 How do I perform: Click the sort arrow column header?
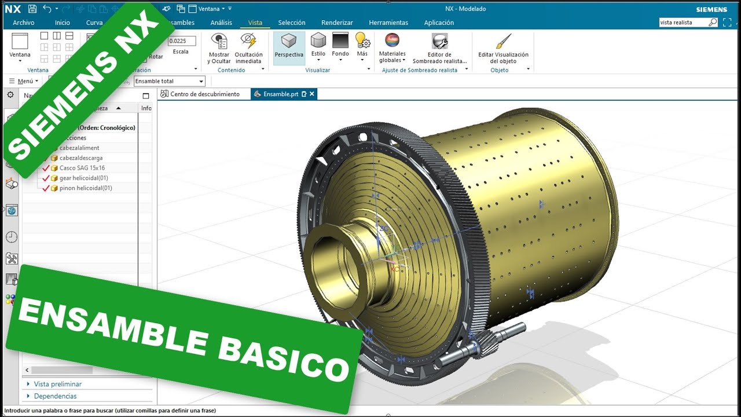[x=119, y=108]
